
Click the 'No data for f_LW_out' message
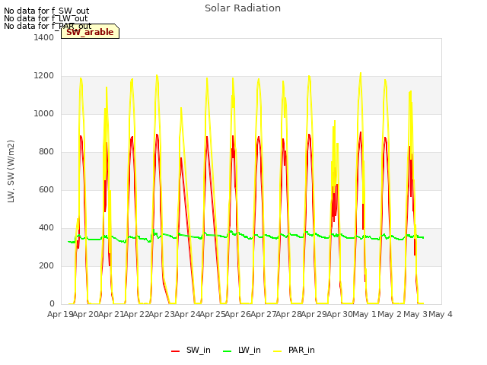click(x=46, y=18)
